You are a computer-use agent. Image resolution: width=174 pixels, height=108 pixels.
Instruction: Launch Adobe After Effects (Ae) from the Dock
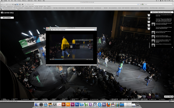(x=104, y=104)
